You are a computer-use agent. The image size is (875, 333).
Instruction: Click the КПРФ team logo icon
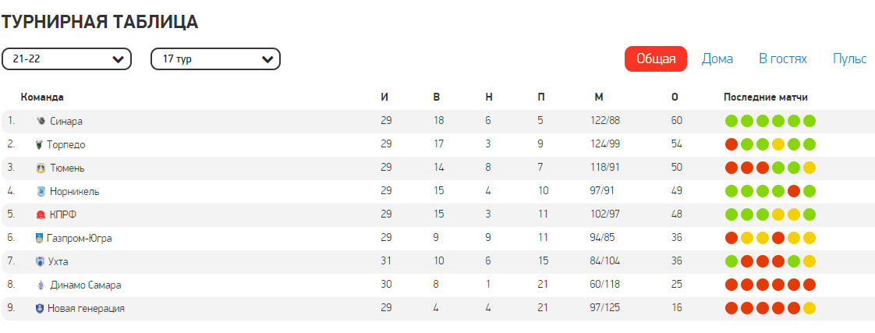(41, 214)
